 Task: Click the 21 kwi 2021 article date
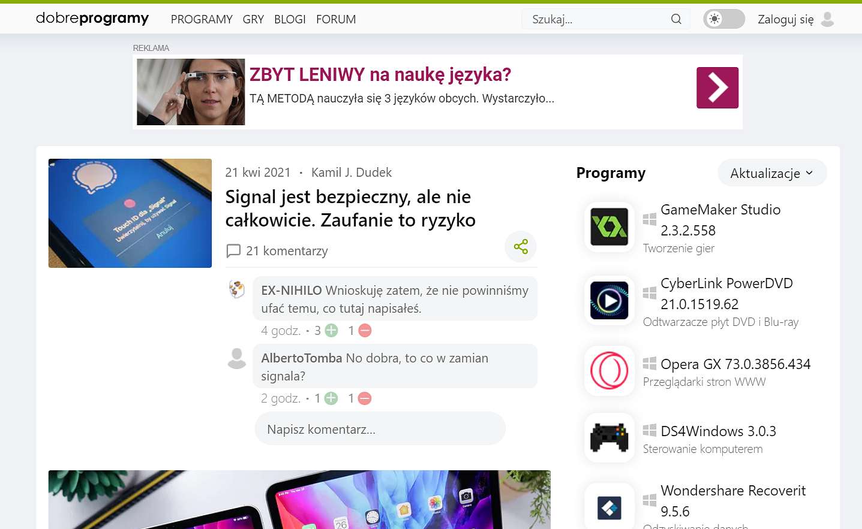(x=258, y=173)
